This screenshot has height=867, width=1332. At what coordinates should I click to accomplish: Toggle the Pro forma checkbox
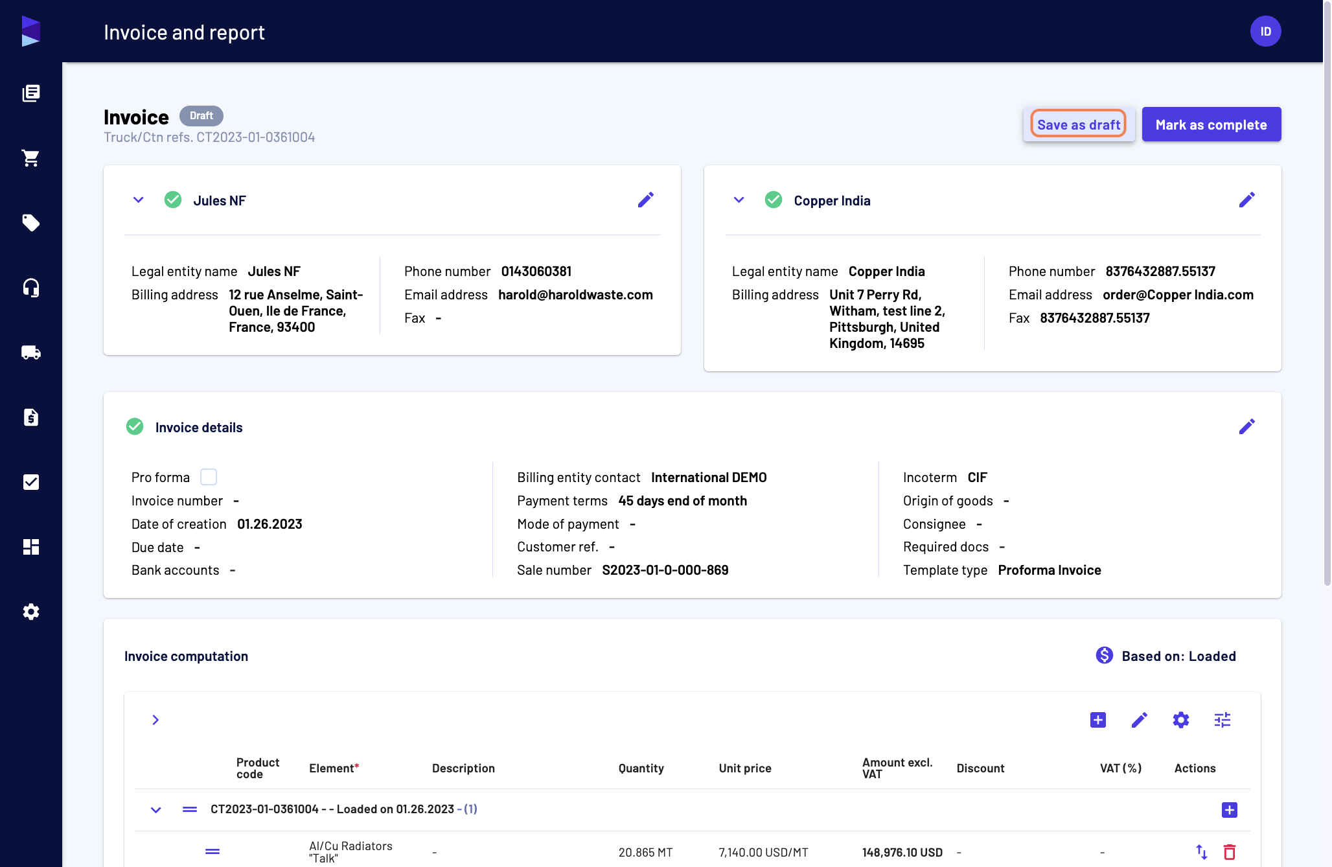pos(209,477)
